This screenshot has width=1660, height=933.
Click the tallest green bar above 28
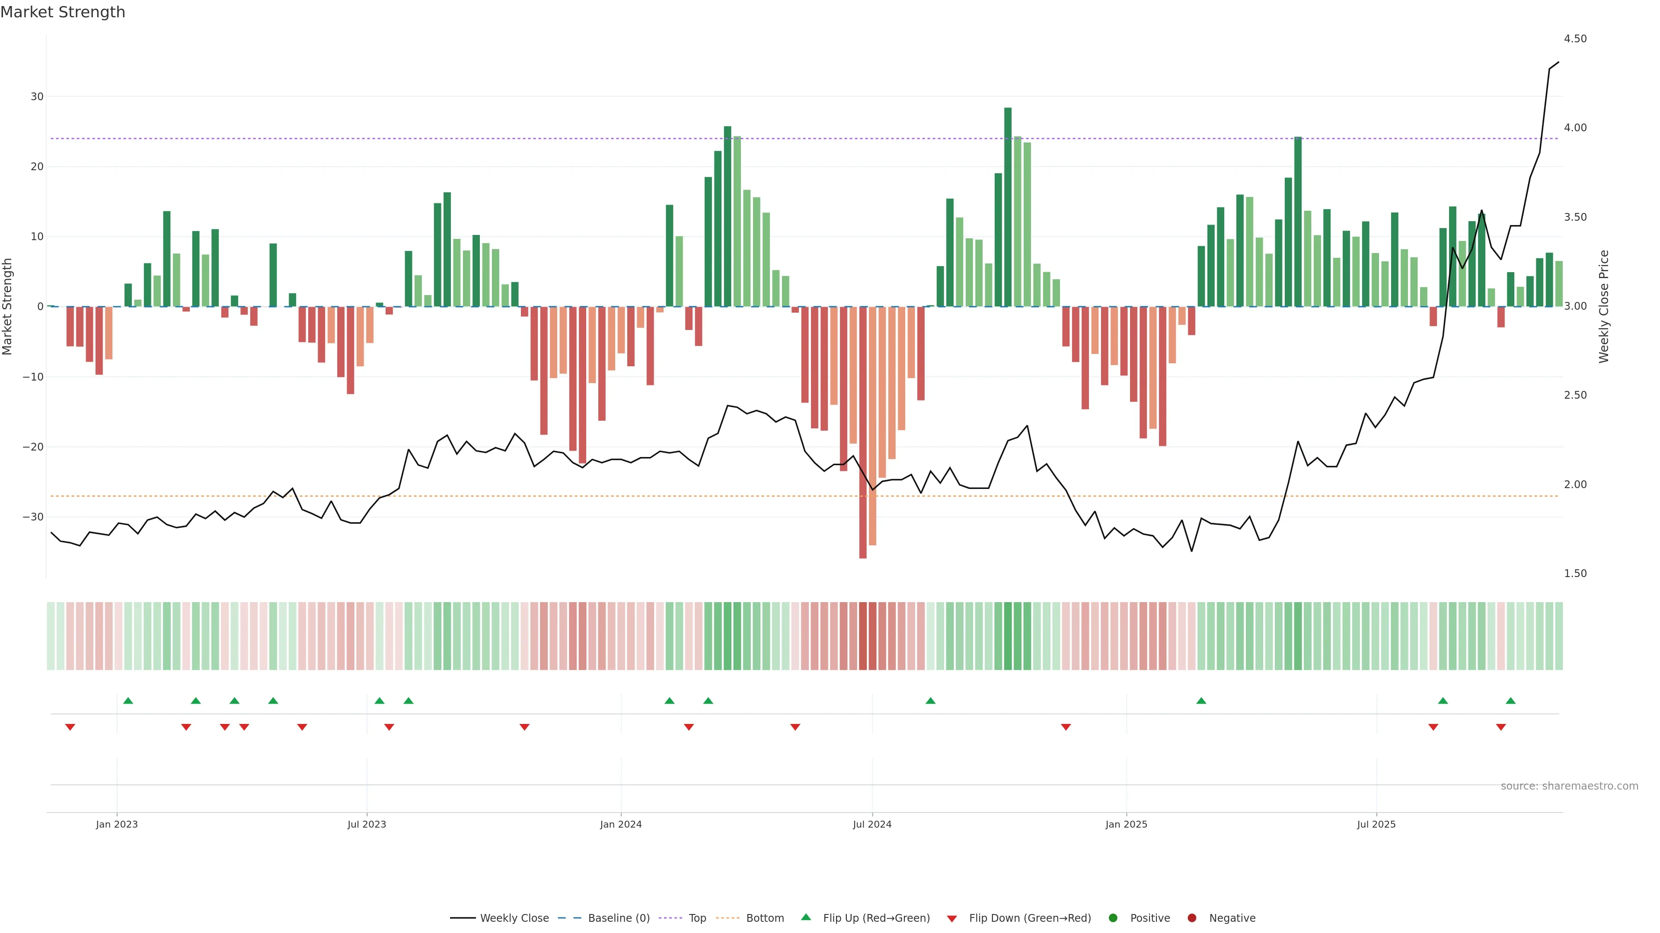click(1008, 206)
